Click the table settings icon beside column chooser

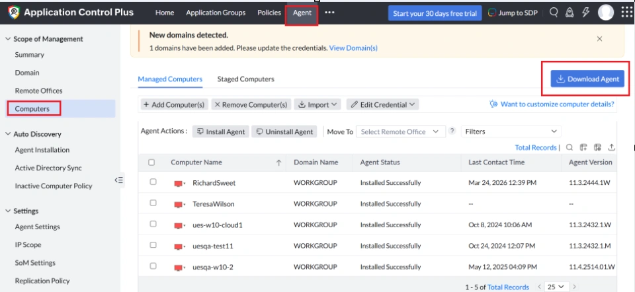[x=597, y=147]
